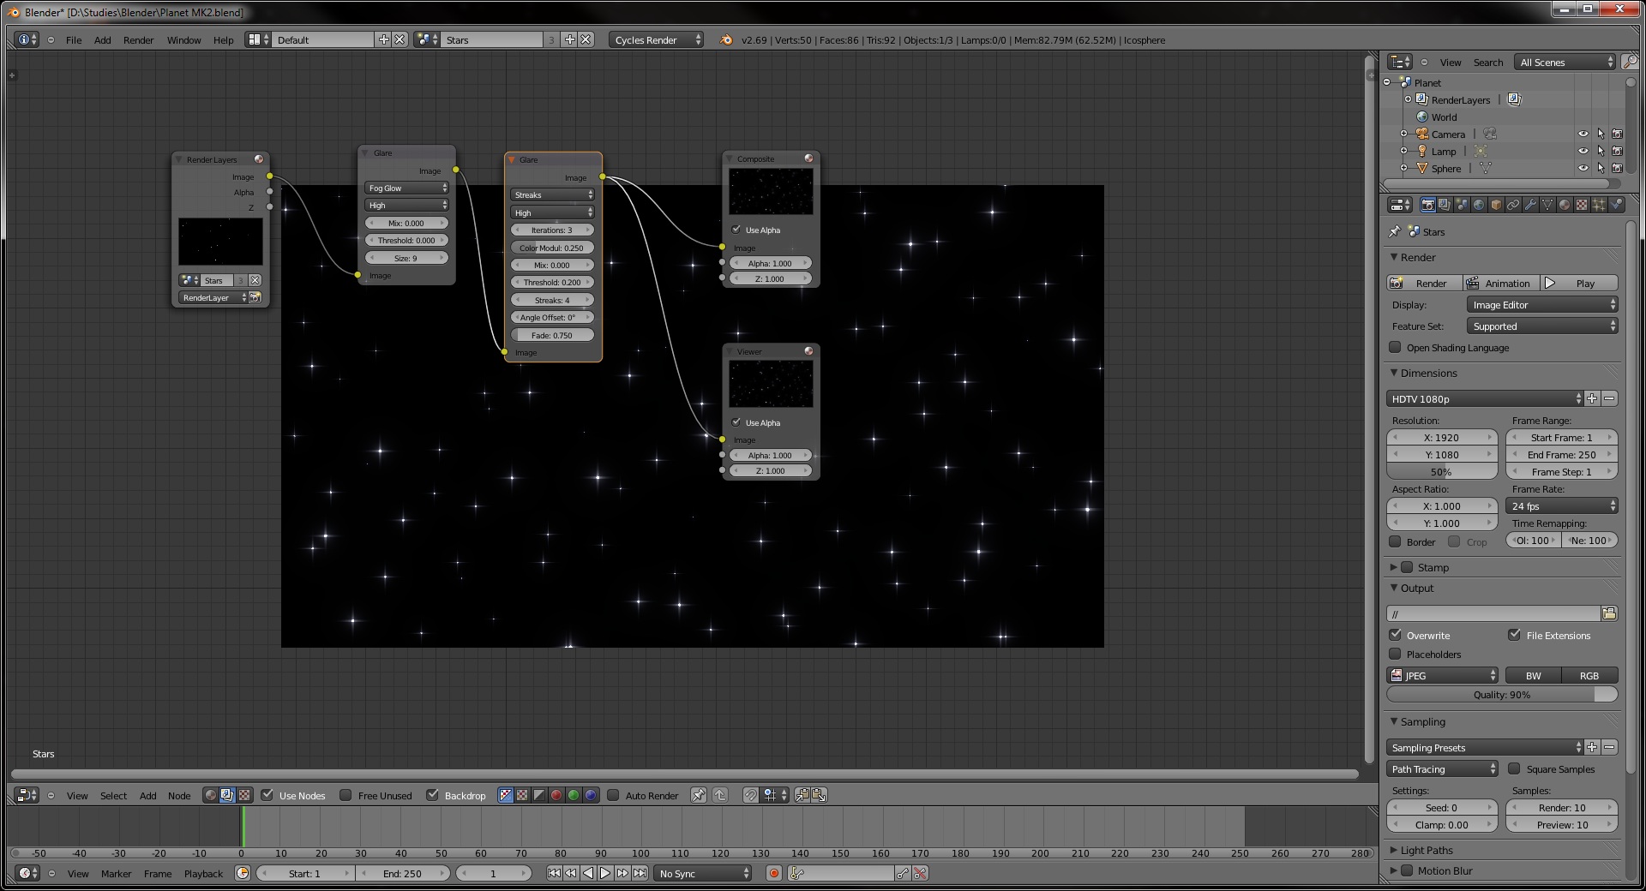1646x891 pixels.
Task: Open the Path Tracing integrator dropdown
Action: 1442,768
